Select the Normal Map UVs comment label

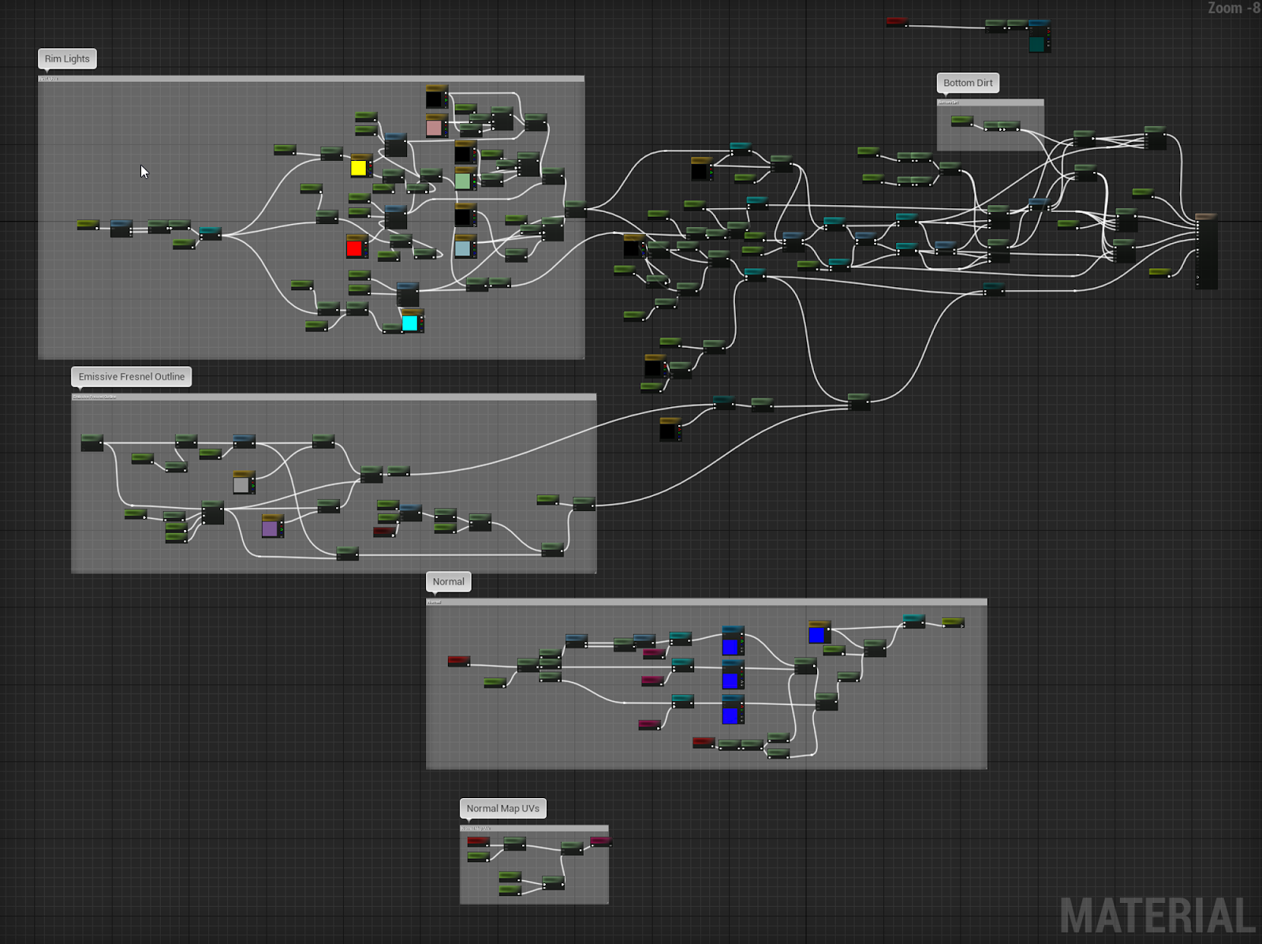pos(502,809)
